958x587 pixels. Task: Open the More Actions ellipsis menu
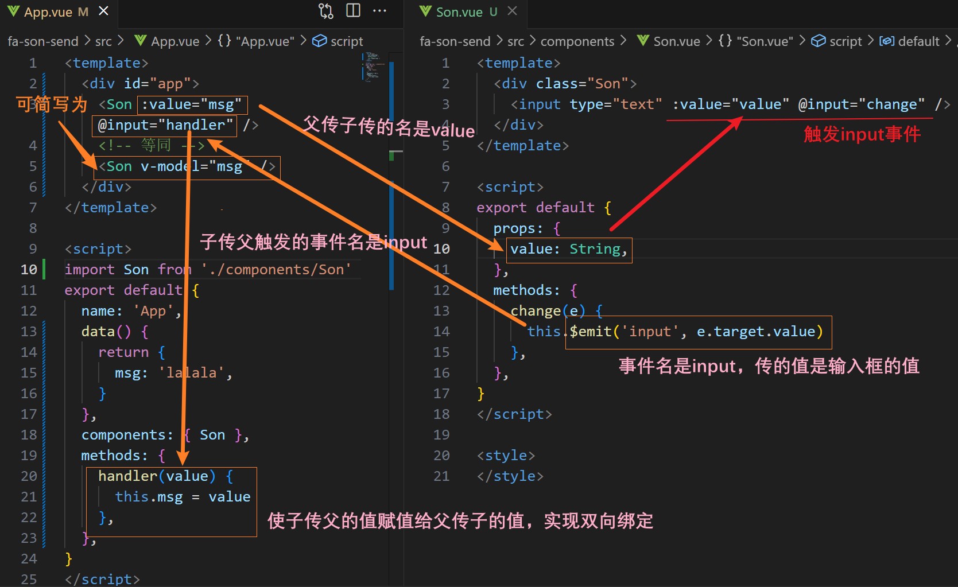[379, 11]
